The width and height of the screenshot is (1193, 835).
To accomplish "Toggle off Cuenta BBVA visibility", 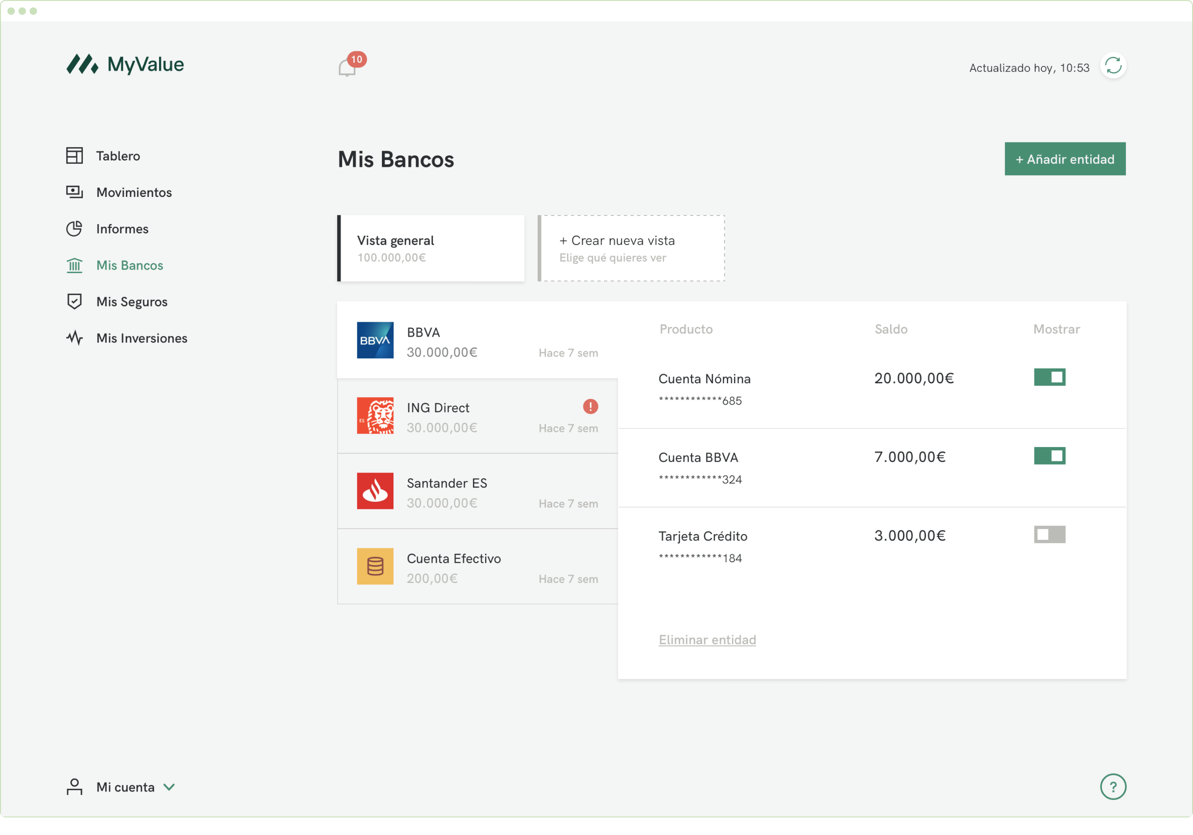I will (x=1049, y=456).
